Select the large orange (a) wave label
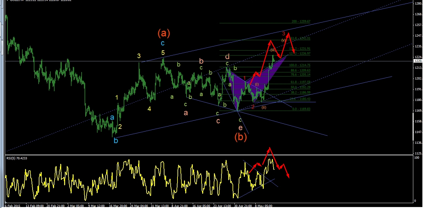The width and height of the screenshot is (425, 208). pos(164,32)
